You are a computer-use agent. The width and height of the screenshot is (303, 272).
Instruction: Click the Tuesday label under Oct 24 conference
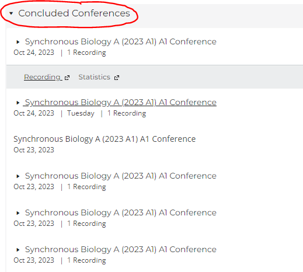[81, 113]
